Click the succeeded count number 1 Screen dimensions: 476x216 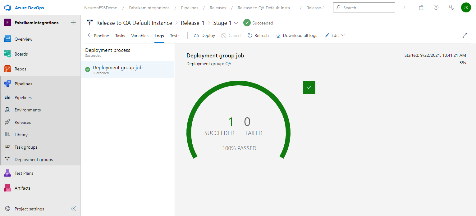click(231, 122)
